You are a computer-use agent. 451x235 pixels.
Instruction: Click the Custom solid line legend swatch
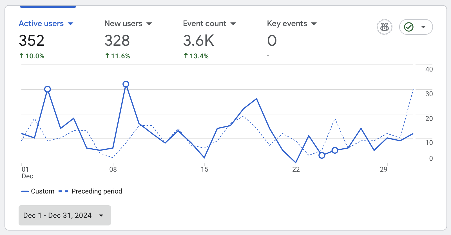[25, 191]
